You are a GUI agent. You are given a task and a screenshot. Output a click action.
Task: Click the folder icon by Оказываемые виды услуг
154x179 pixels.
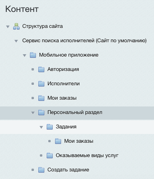(50, 155)
